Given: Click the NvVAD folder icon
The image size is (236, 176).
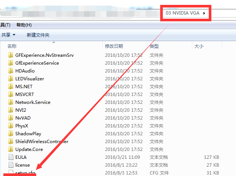Looking at the screenshot, I should [10, 118].
